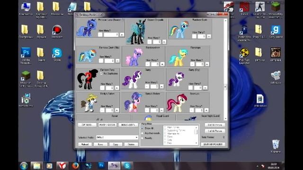Open the Adobe Photoshop desktop shortcut
Image resolution: width=303 pixels, height=170 pixels.
26,56
